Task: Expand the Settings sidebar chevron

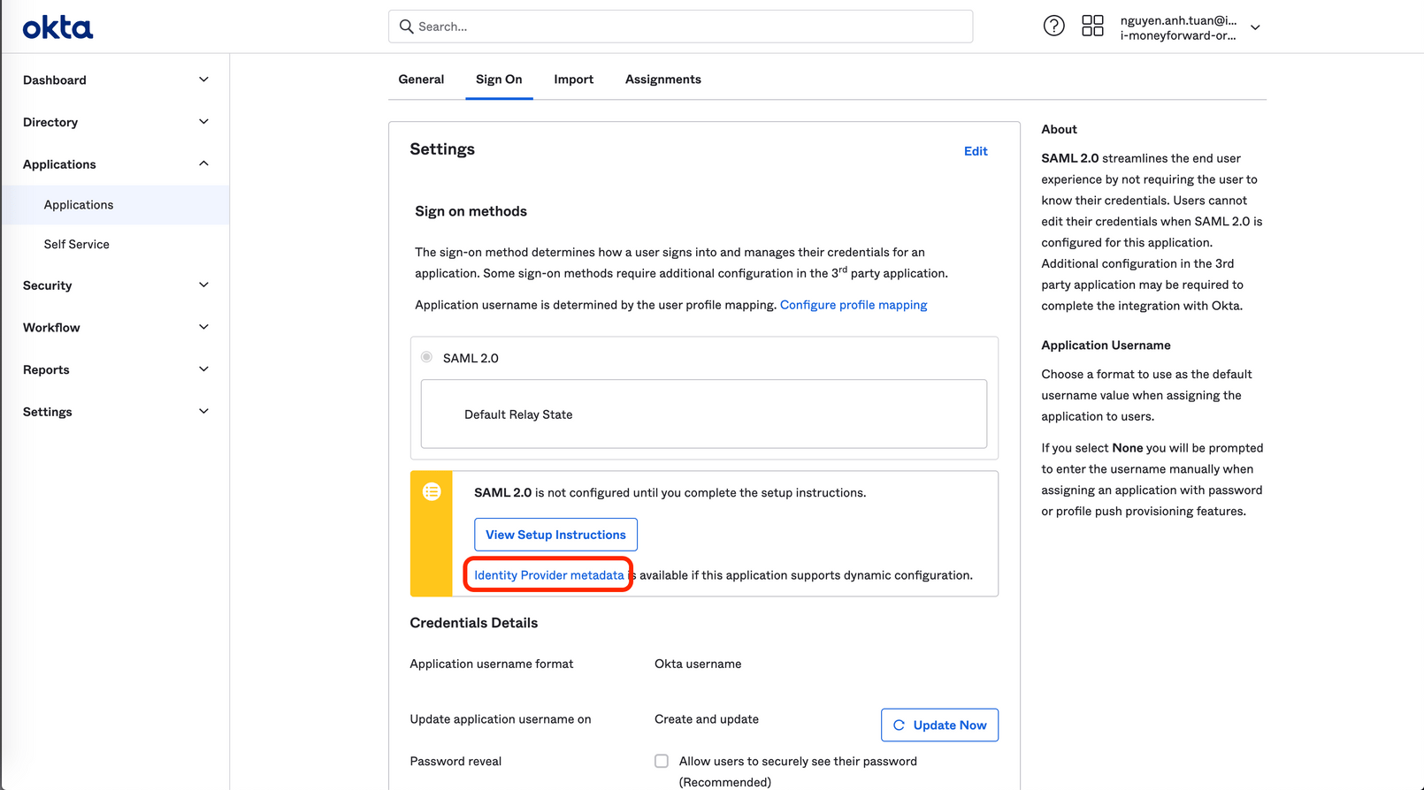Action: (x=203, y=411)
